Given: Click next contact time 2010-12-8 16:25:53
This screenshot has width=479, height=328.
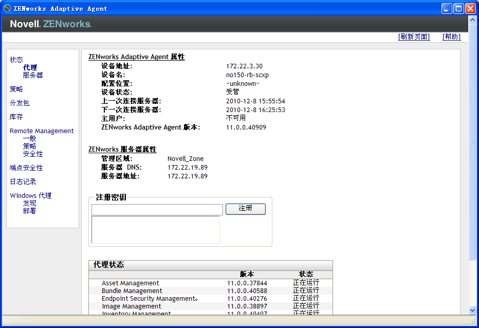Looking at the screenshot, I should pos(255,110).
